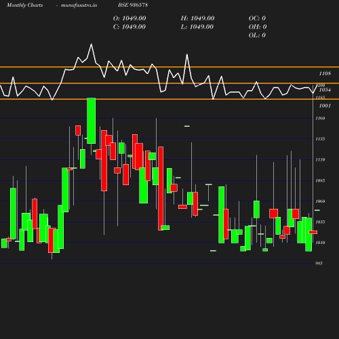Click the 1010 price axis label
Screen dimensions: 339x339
point(320,243)
